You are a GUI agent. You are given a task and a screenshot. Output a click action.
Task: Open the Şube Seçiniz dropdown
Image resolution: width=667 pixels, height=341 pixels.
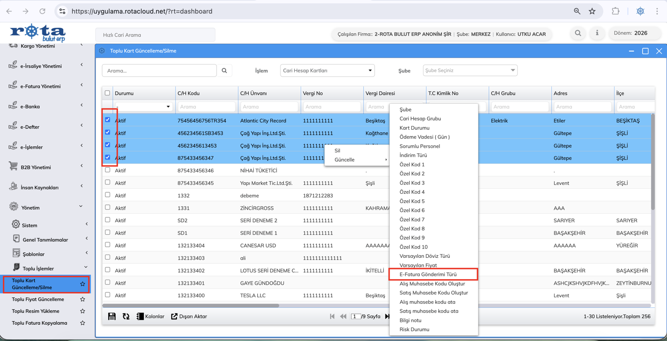[x=470, y=71]
